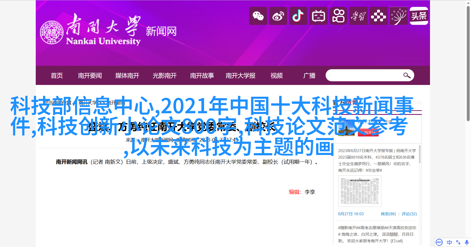This screenshot has width=471, height=247.
Task: Open the Weibo icon in header
Action: pos(278,16)
